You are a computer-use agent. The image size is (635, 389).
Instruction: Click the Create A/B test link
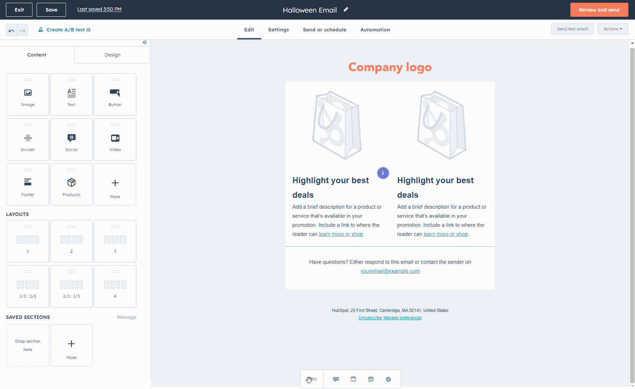tap(65, 30)
